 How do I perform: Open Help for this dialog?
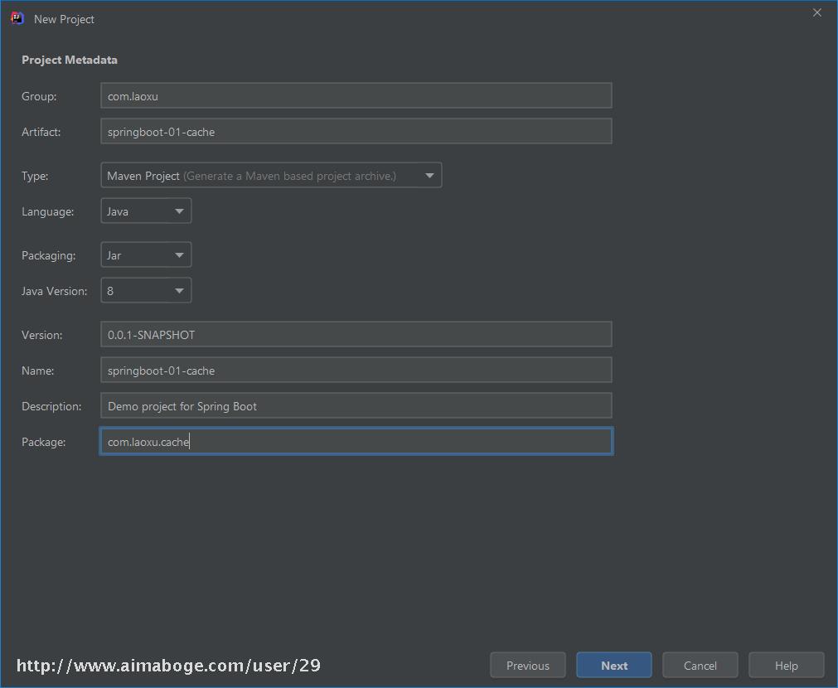(786, 666)
